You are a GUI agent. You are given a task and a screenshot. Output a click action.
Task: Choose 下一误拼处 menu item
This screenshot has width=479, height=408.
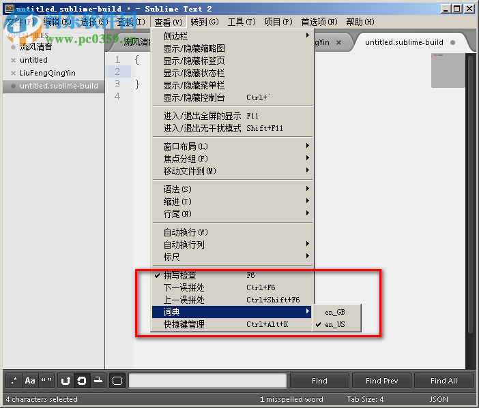point(231,287)
